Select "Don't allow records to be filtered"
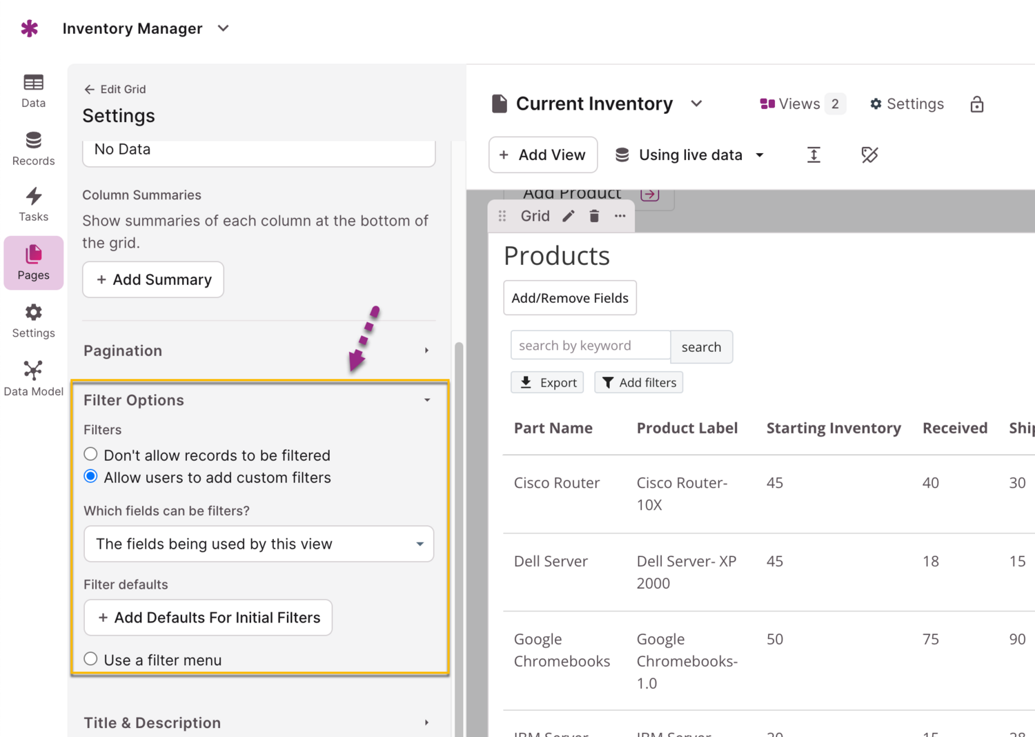1035x737 pixels. [x=91, y=454]
